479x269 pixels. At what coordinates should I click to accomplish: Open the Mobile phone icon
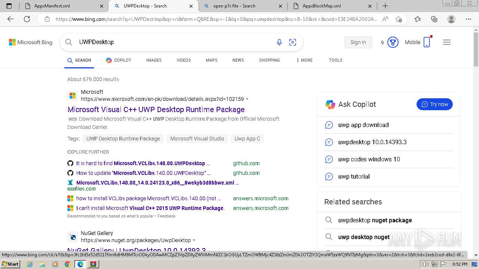(427, 42)
